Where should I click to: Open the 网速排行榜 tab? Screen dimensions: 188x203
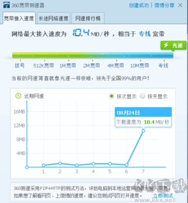pos(88,18)
